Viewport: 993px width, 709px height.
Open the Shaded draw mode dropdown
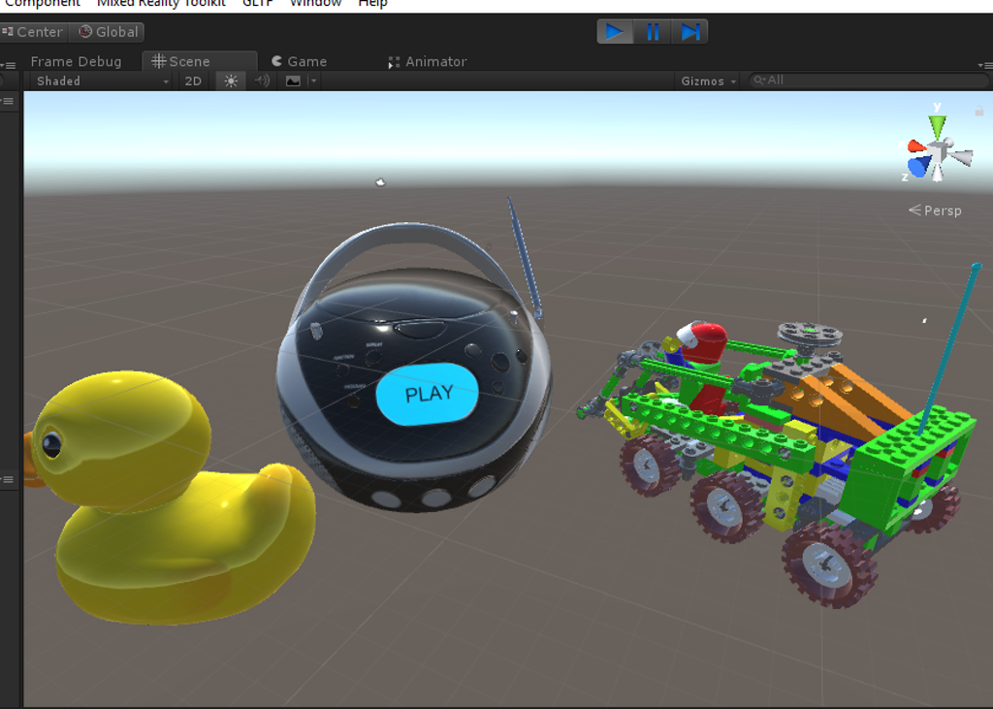(97, 81)
